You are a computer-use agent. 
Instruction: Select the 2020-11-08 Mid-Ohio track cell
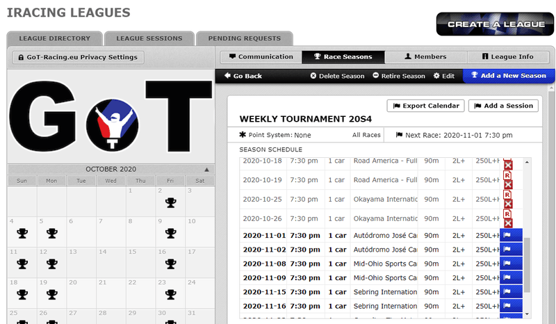click(385, 264)
